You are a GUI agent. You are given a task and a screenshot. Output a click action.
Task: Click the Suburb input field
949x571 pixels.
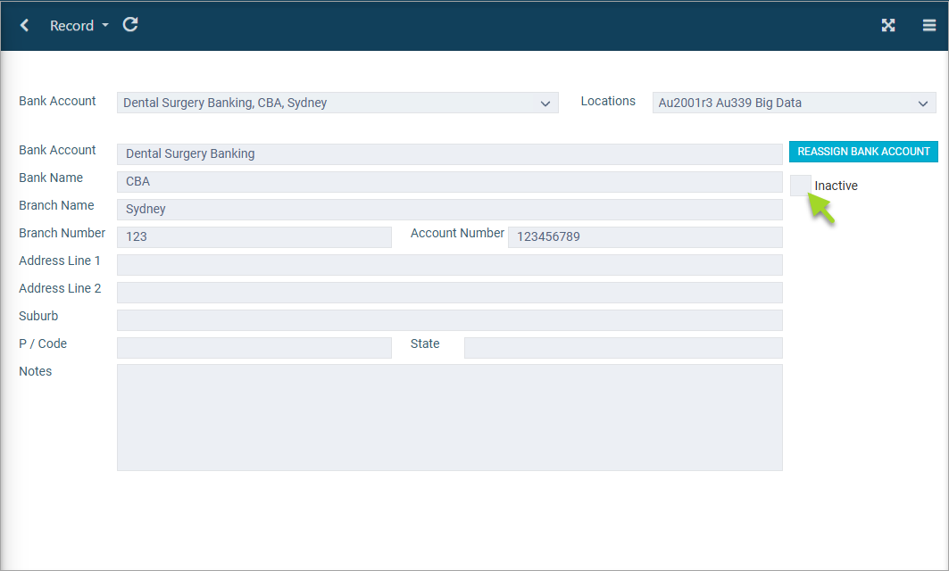pos(449,320)
